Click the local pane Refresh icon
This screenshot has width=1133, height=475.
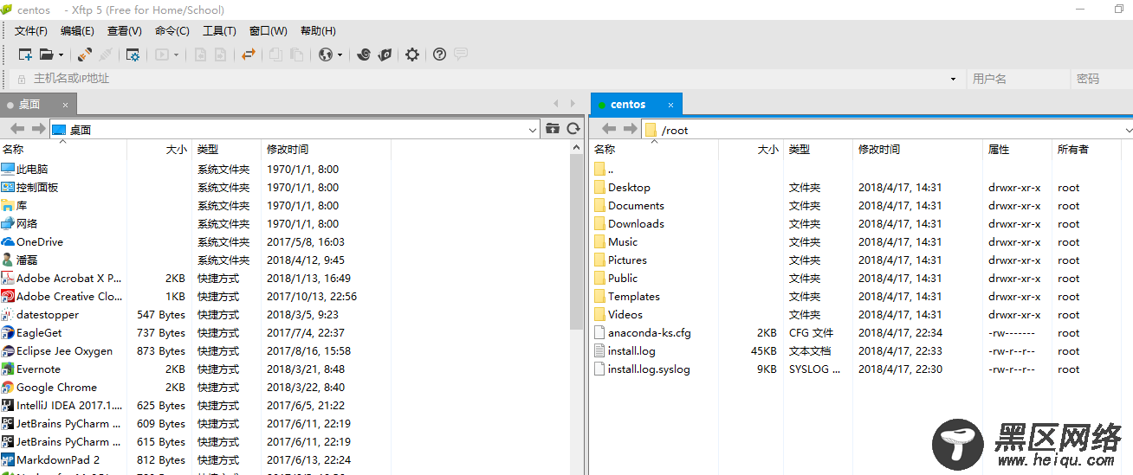[x=573, y=129]
